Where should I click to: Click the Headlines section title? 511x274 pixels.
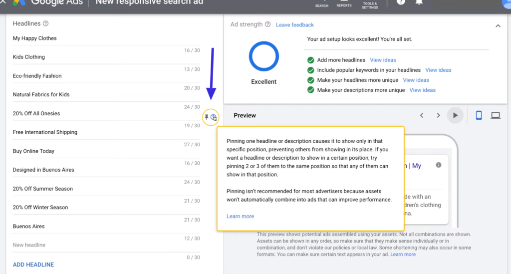[27, 23]
